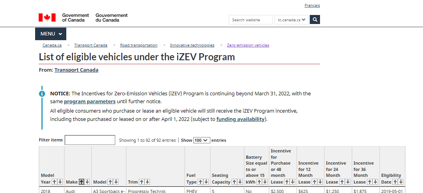Sort Model Year column descending
The width and height of the screenshot is (423, 193).
click(x=60, y=182)
